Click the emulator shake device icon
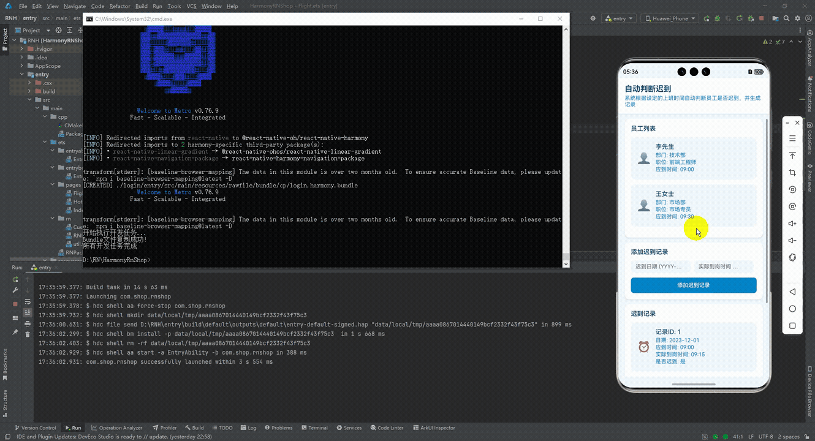Viewport: 815px width, 441px height. click(x=792, y=258)
